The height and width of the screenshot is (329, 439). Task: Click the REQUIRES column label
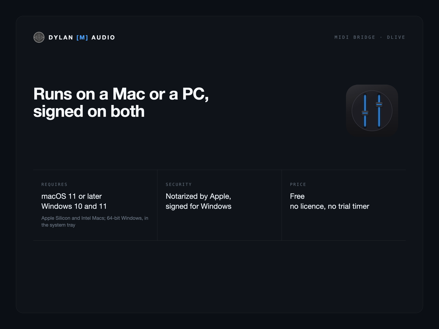54,185
